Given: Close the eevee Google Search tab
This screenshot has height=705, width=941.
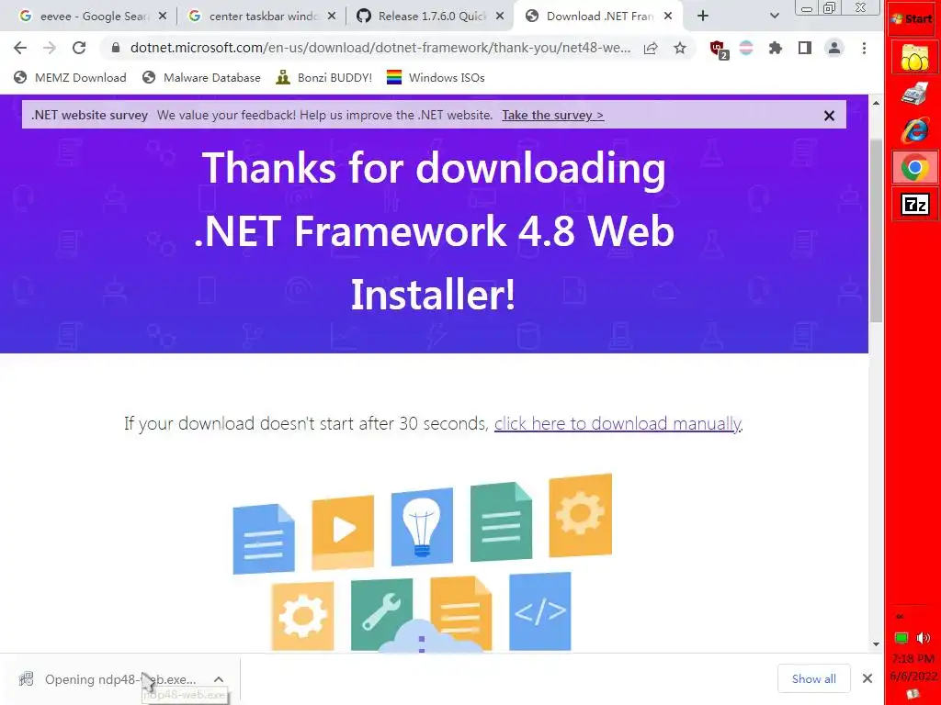Looking at the screenshot, I should click(163, 17).
